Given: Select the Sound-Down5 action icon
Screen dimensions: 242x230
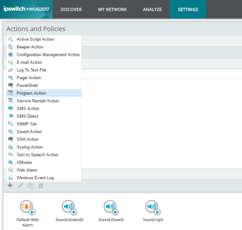Looking at the screenshot, I should pyautogui.click(x=111, y=207).
